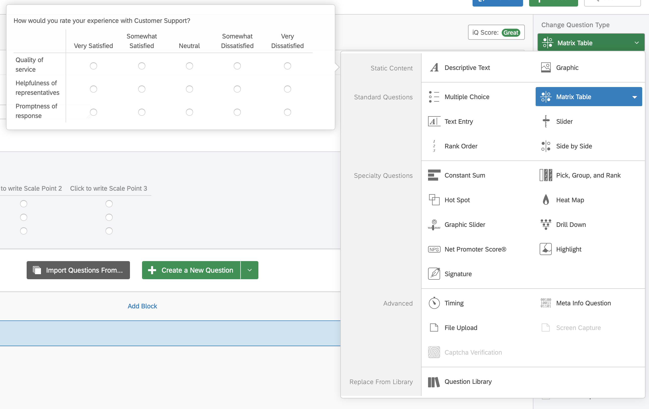Select Neutral for Helpfulness of representatives

[x=189, y=89]
